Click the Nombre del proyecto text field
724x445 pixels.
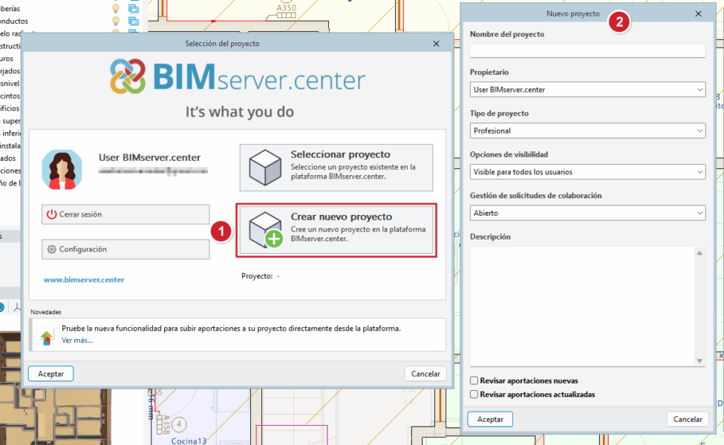pos(587,50)
